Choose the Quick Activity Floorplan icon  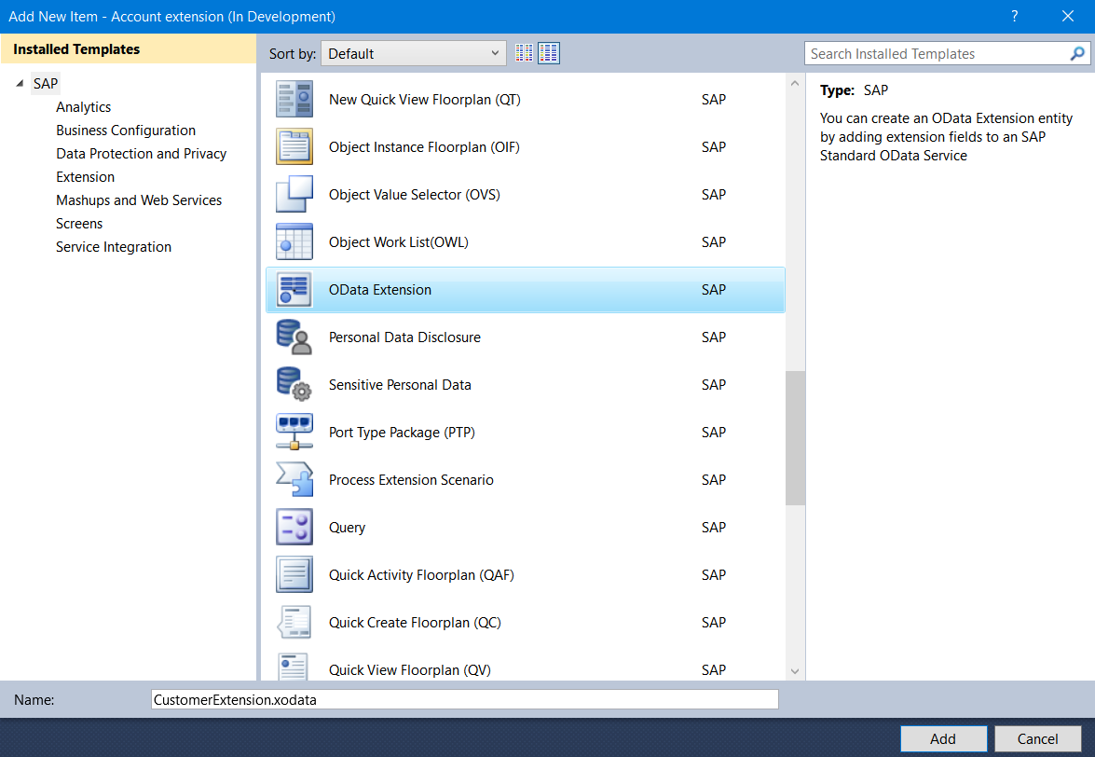point(294,575)
